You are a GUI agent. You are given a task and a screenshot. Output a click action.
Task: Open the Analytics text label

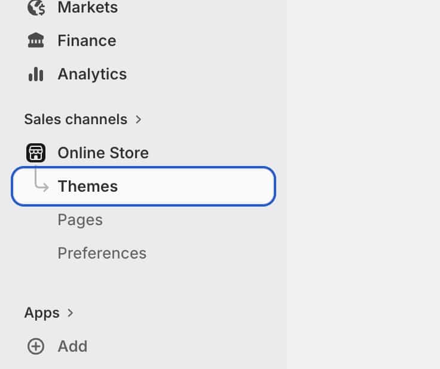point(92,74)
